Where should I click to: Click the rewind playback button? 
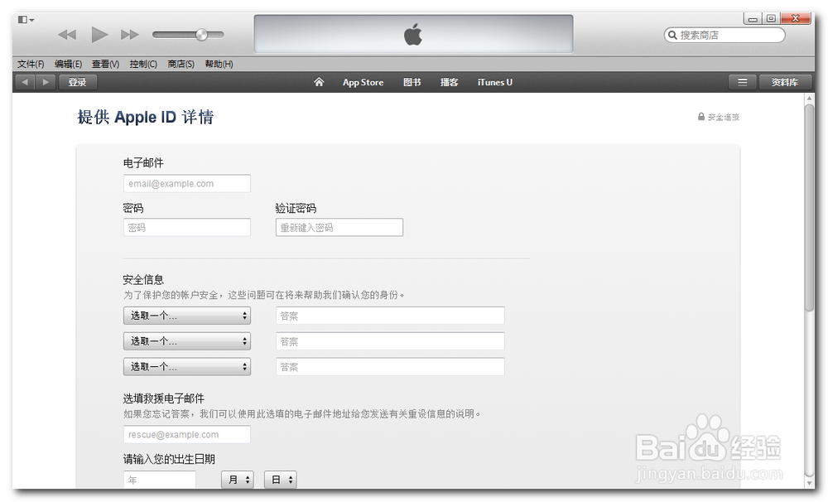click(67, 35)
